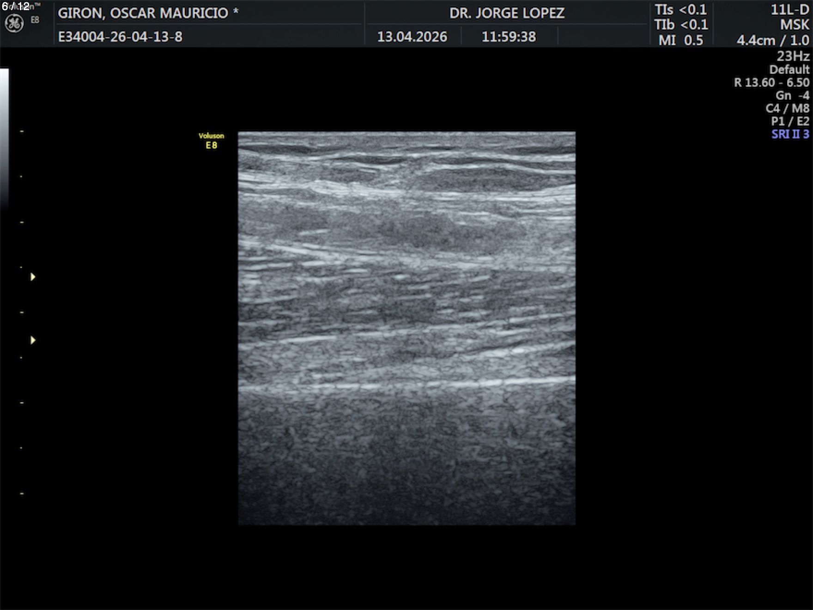Click the TIs thermal index readout

[680, 9]
